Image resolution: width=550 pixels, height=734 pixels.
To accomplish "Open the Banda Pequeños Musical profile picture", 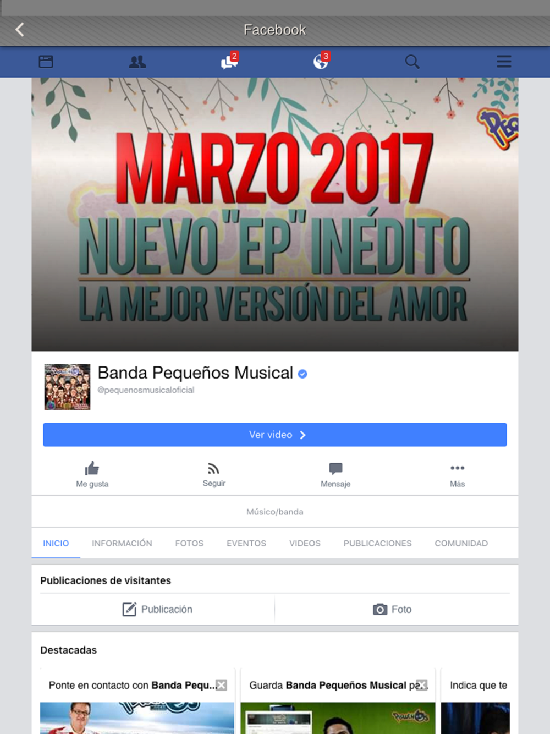I will coord(67,387).
